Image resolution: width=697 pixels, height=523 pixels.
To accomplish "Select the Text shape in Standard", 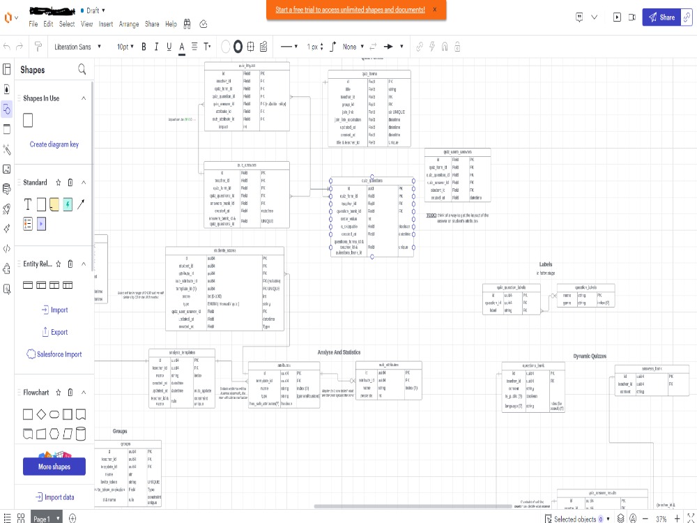I will (28, 204).
